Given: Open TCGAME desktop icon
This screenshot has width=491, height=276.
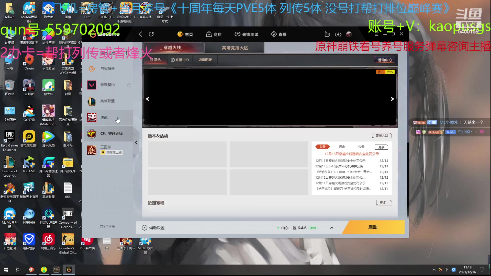Looking at the screenshot, I should coord(29,165).
